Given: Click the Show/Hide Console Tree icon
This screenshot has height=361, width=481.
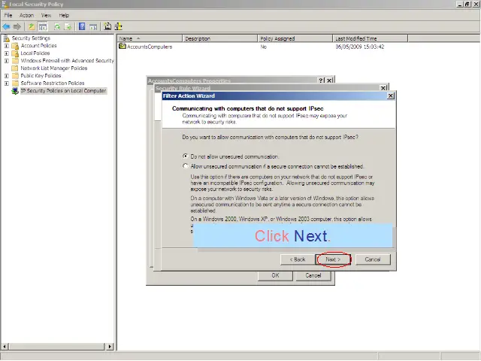Looking at the screenshot, I should pyautogui.click(x=44, y=26).
